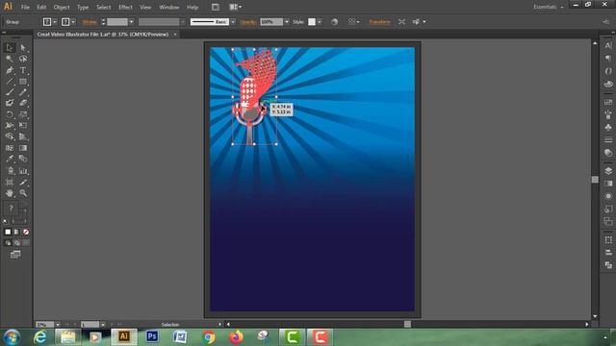The image size is (616, 346).
Task: Select the Lasso tool
Action: pyautogui.click(x=23, y=59)
